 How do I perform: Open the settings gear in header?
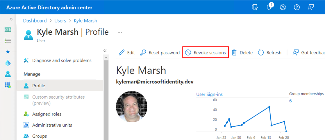(283, 8)
